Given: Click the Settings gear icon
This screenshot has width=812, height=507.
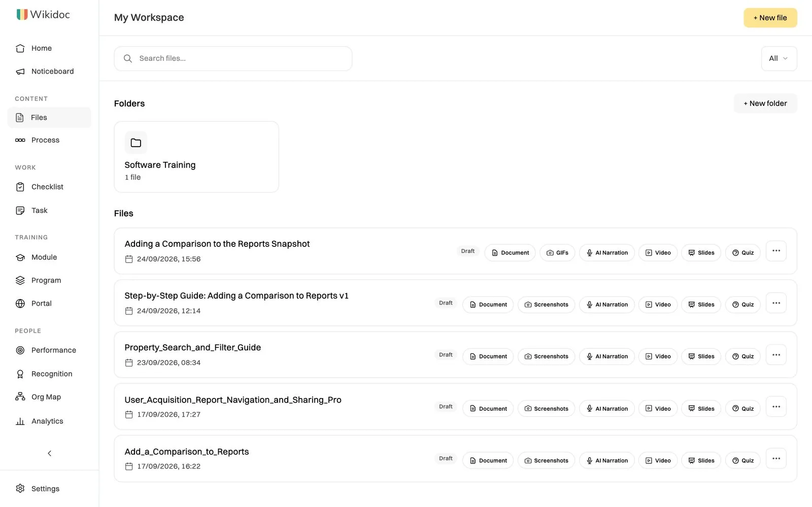Looking at the screenshot, I should tap(20, 489).
